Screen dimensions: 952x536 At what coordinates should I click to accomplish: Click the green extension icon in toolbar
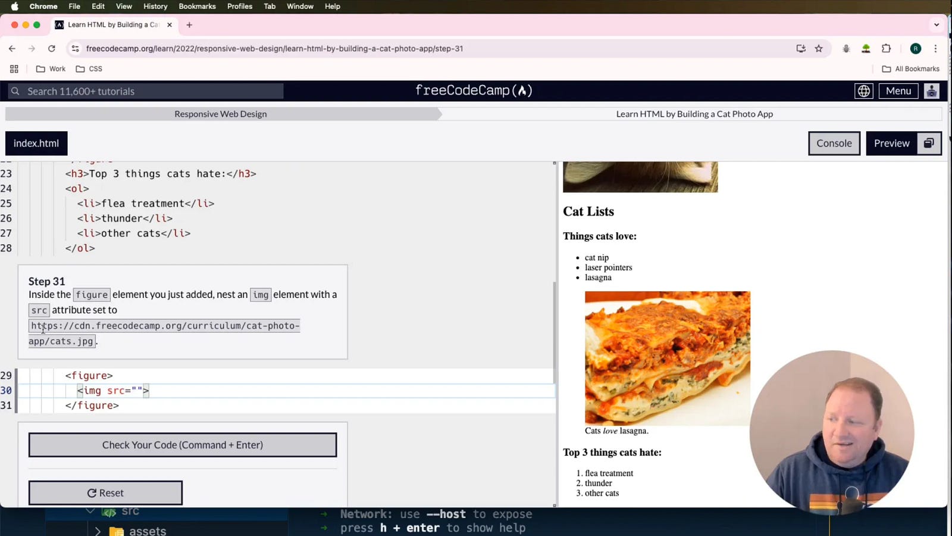pyautogui.click(x=866, y=49)
